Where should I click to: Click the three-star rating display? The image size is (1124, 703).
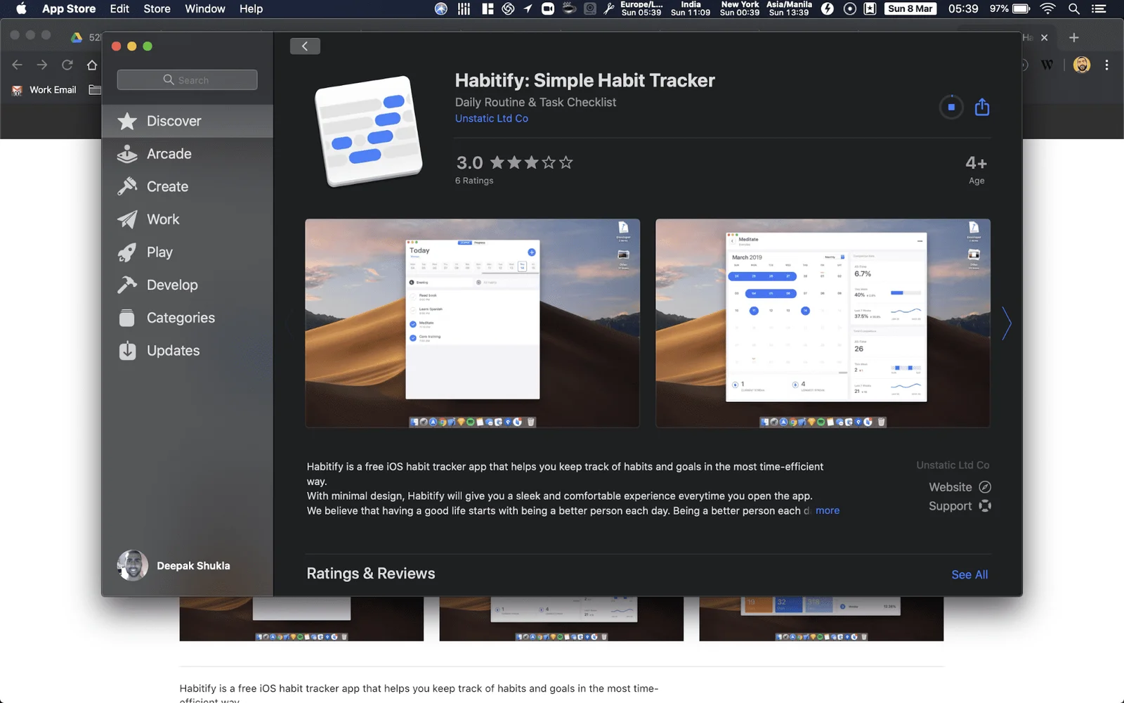pyautogui.click(x=531, y=162)
